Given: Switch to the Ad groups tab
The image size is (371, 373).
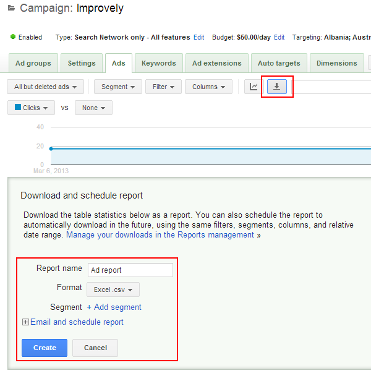Looking at the screenshot, I should (33, 63).
